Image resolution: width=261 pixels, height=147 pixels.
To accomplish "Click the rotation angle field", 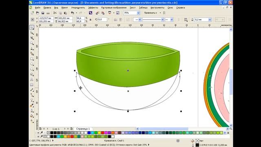I will click(102, 20).
